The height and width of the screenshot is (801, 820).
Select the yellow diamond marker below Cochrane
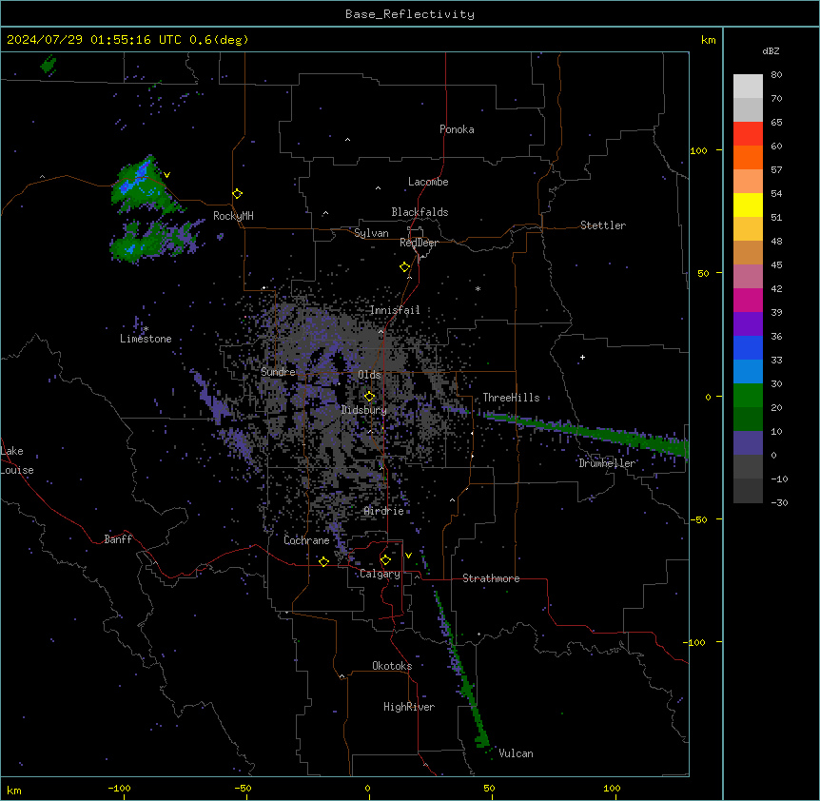coord(323,561)
